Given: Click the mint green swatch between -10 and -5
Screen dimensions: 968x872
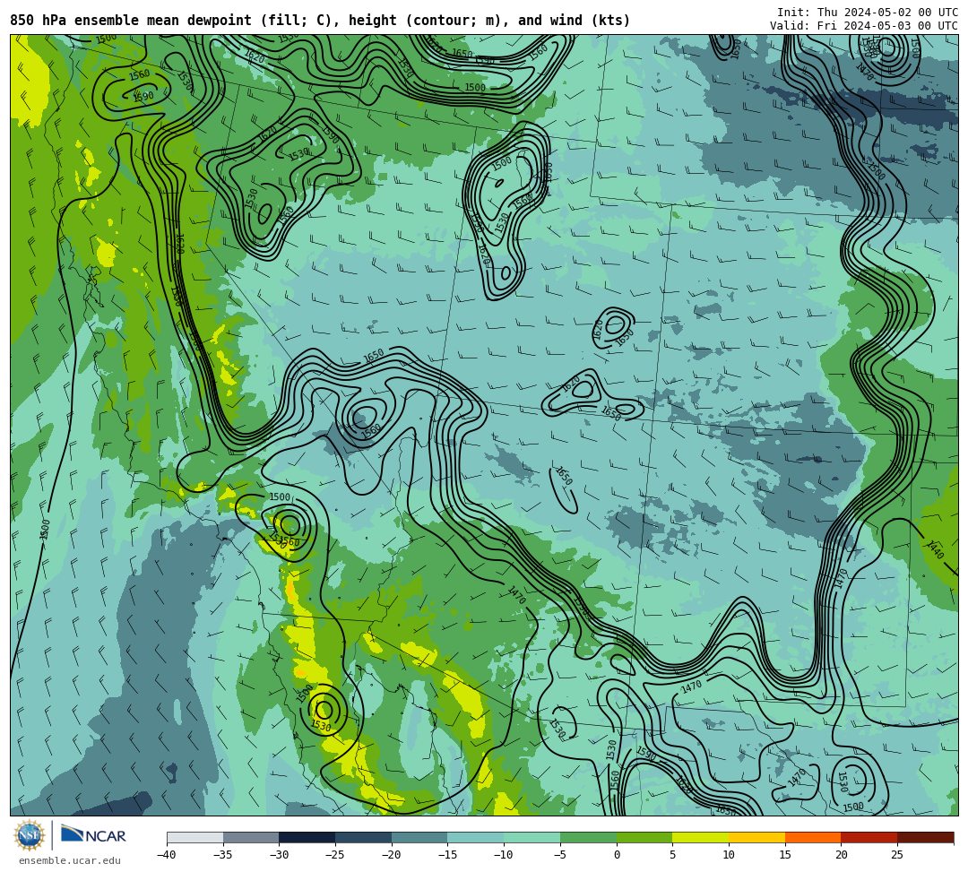Looking at the screenshot, I should click(x=532, y=837).
